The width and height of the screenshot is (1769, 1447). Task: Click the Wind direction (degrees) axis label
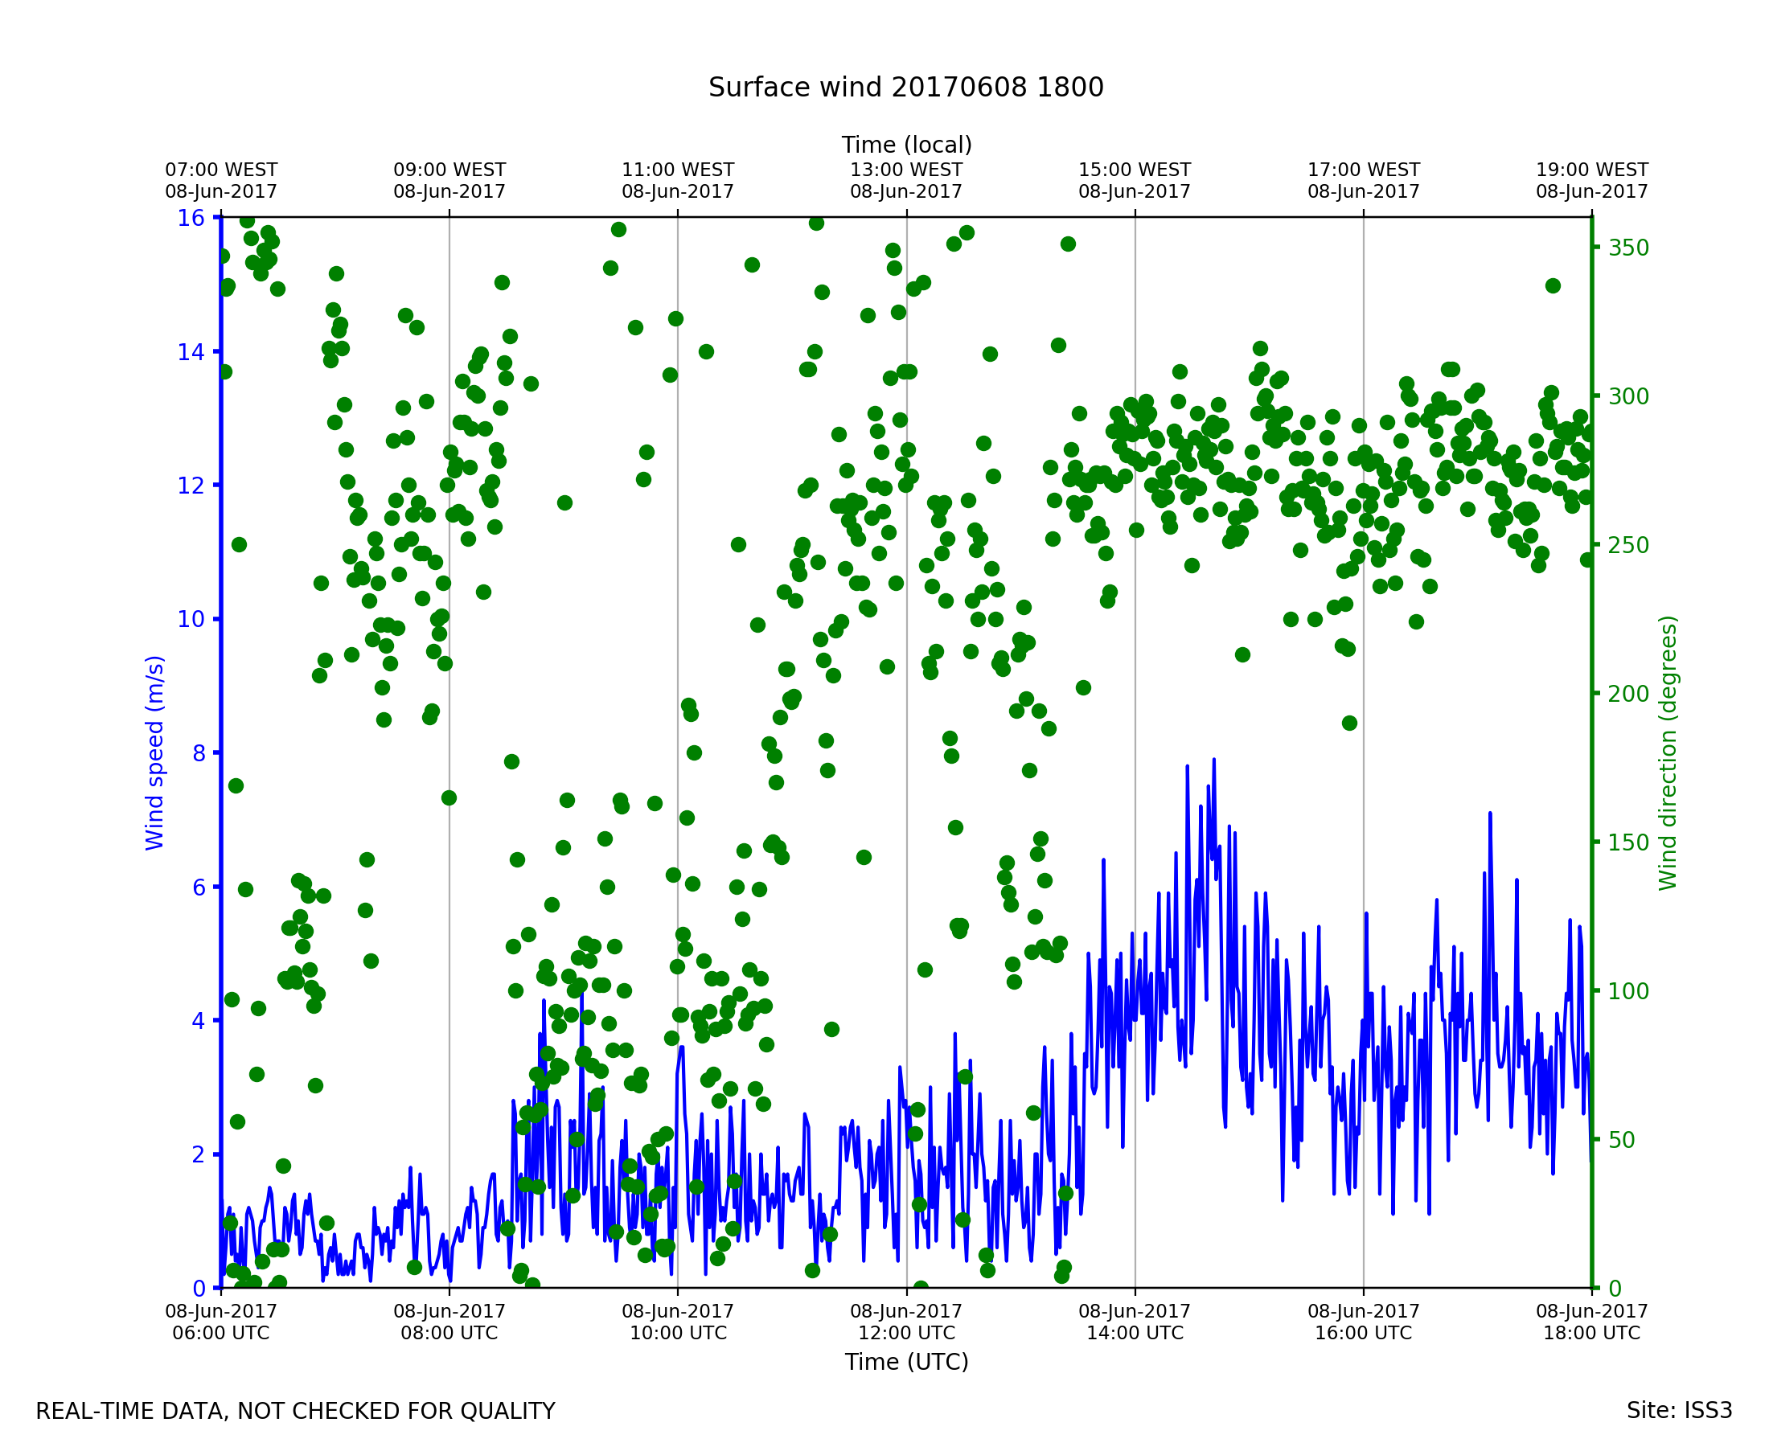[x=1668, y=752]
